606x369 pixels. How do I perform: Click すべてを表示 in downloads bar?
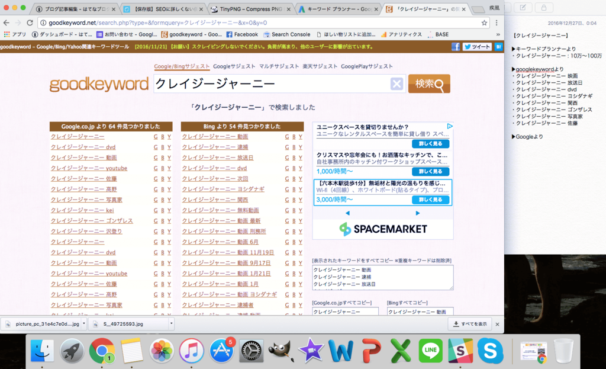(x=470, y=324)
